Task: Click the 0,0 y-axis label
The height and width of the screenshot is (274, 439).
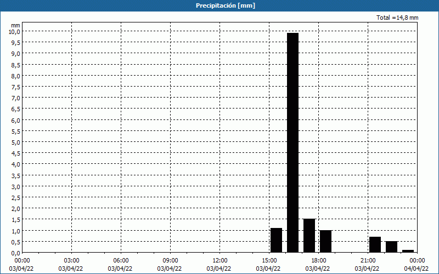Action: (x=16, y=253)
